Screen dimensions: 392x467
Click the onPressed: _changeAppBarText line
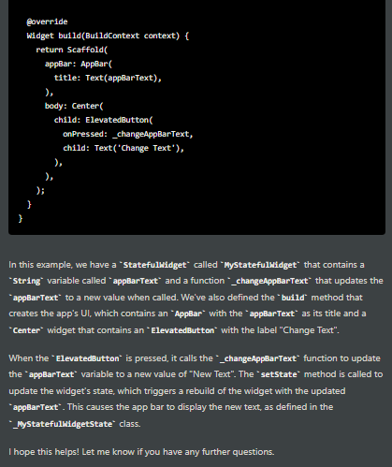[128, 134]
